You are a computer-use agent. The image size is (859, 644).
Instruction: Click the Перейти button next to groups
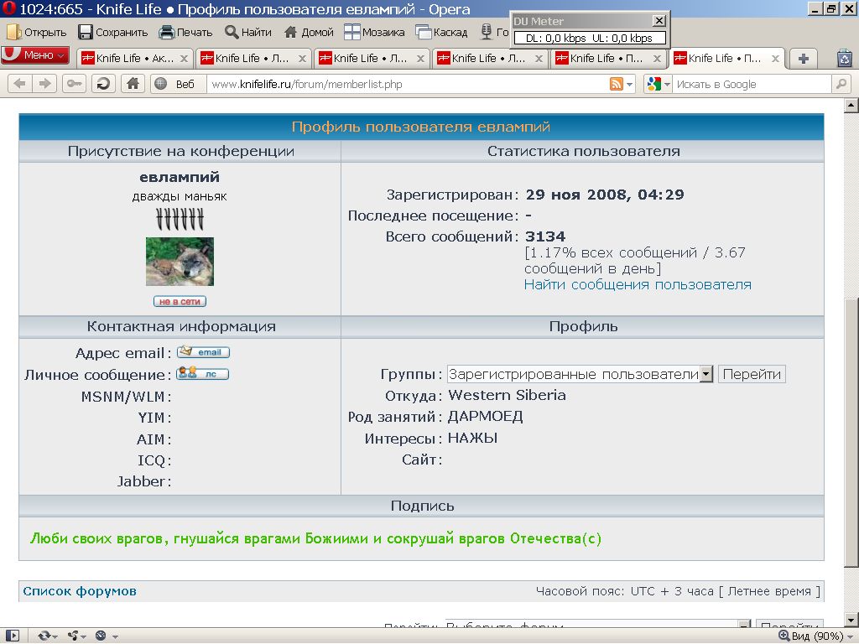tap(752, 374)
